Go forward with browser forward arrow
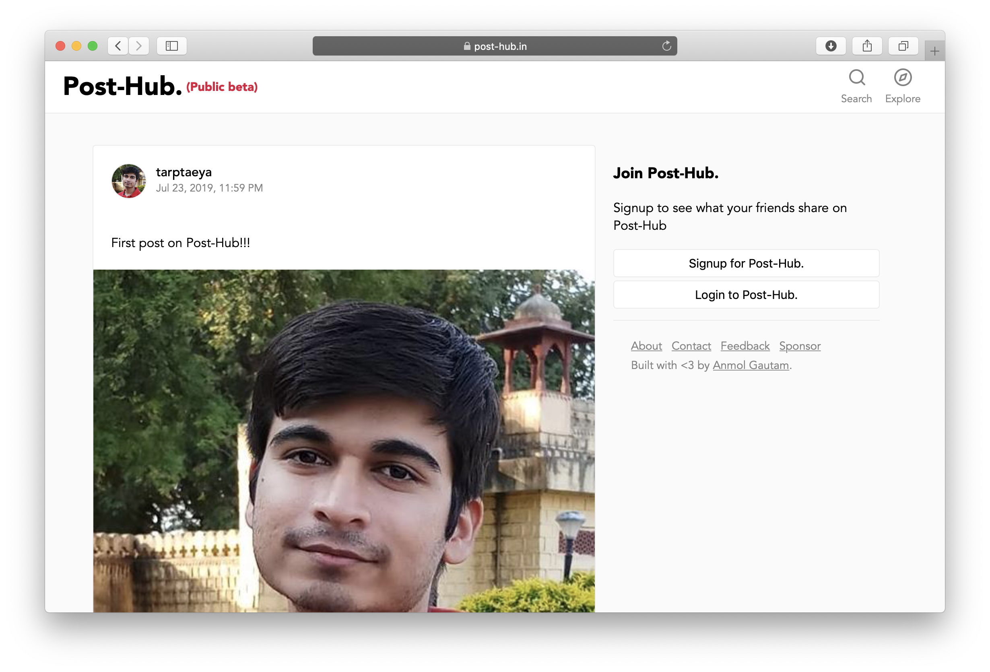 click(x=139, y=46)
